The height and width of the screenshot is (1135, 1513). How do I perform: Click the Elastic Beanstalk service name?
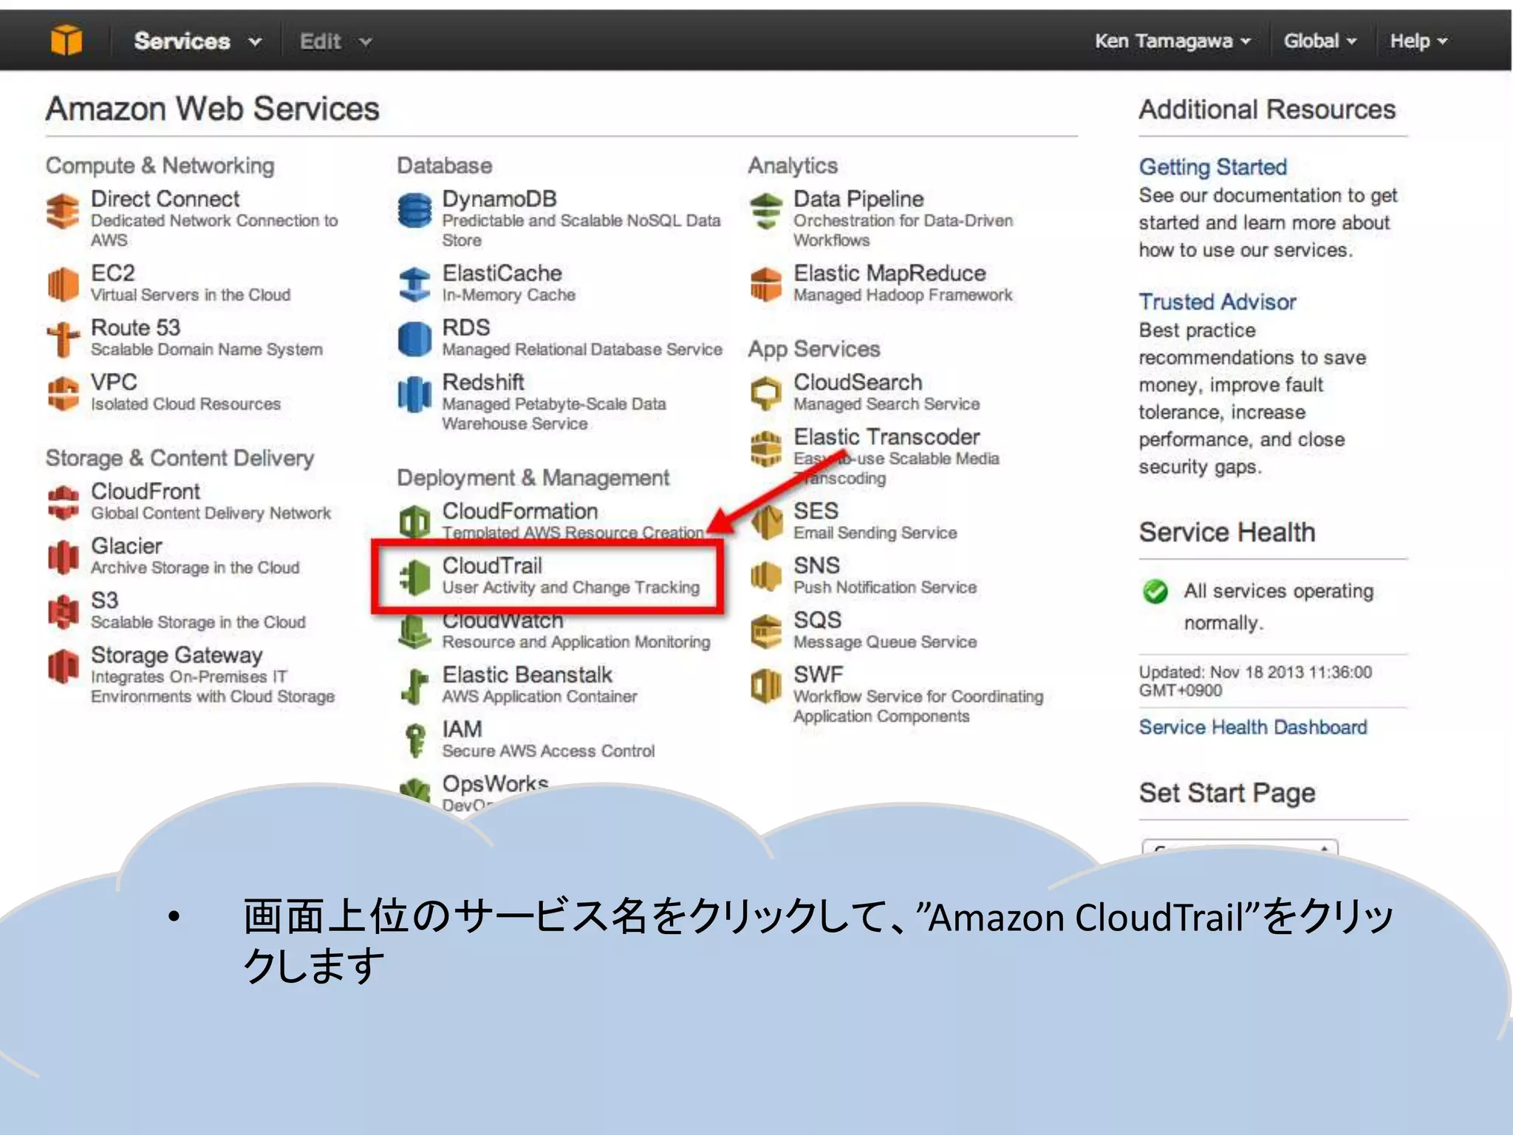pyautogui.click(x=527, y=675)
